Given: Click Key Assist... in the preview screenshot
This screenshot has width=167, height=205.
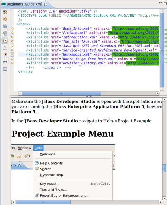Looking at the screenshot, I should click(49, 184).
